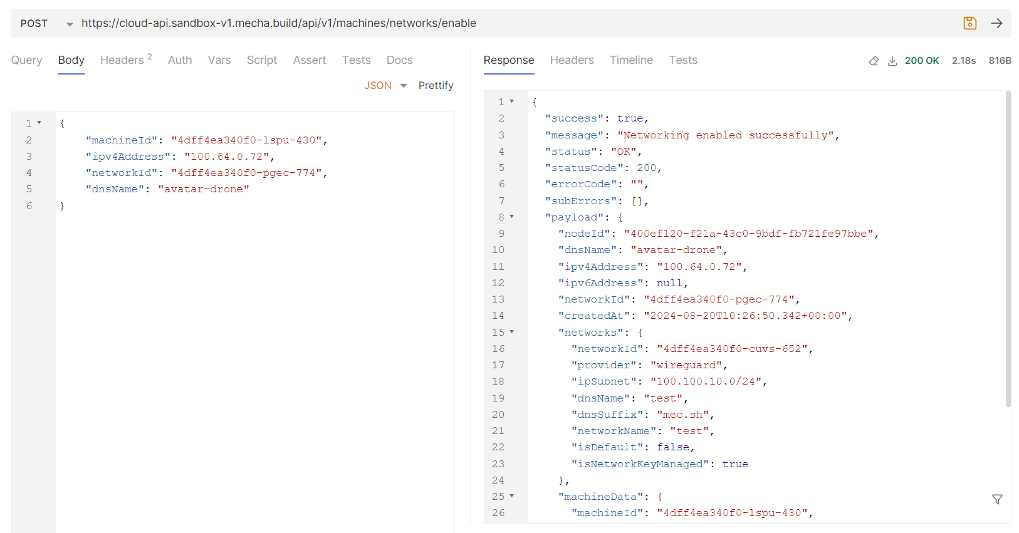Image resolution: width=1019 pixels, height=533 pixels.
Task: Switch to the Query tab
Action: pos(26,60)
